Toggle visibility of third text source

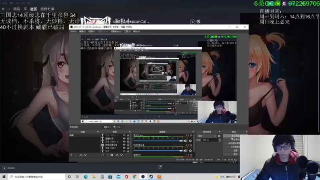point(124,142)
